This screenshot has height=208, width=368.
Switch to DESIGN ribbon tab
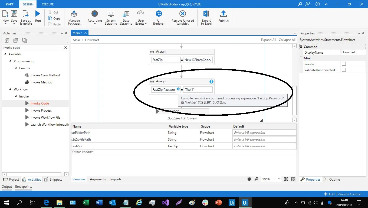tap(28, 4)
